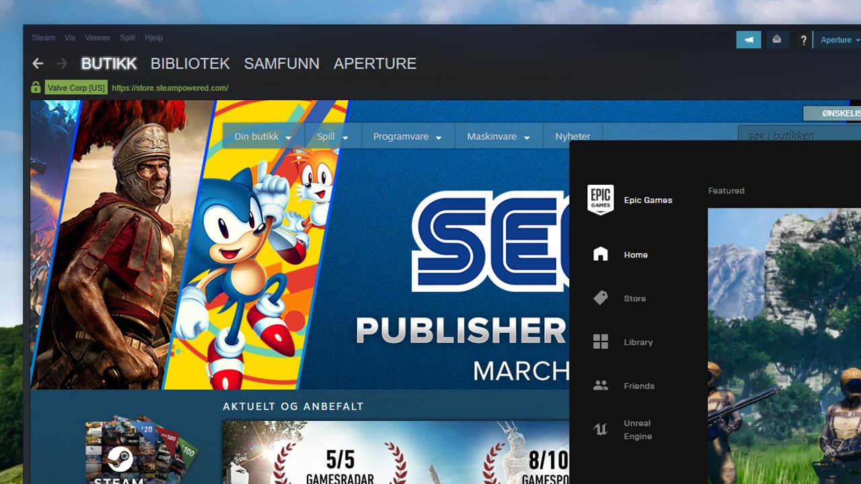
Task: Click Steam's forward navigation arrow
Action: (x=62, y=64)
